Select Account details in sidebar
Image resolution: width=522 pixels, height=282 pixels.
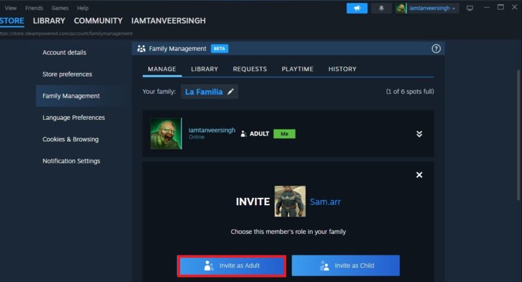click(64, 53)
